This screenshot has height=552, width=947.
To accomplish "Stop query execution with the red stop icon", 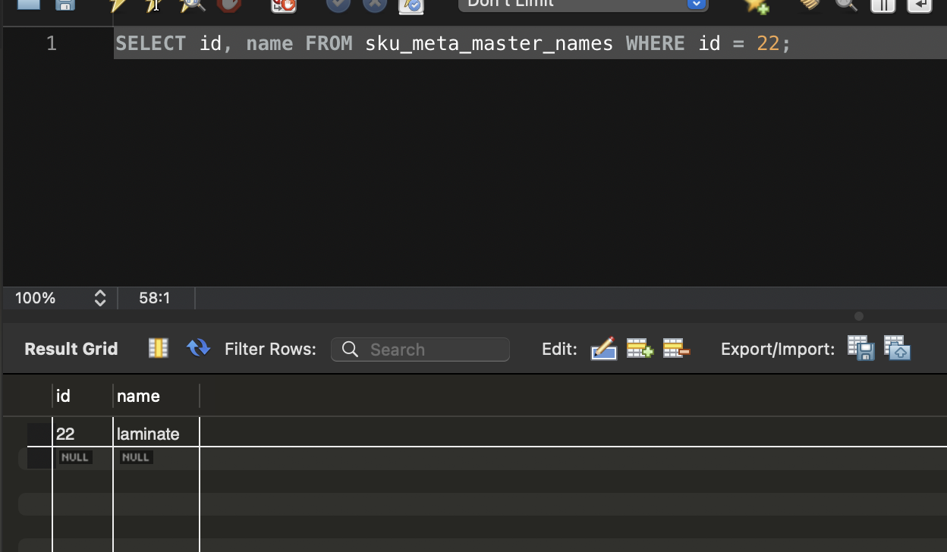I will [228, 5].
